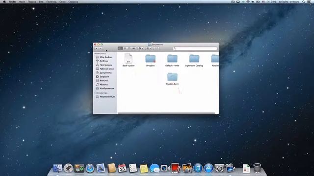The height and width of the screenshot is (176, 314).
Task: Open the Finder menu
Action: point(12,1)
